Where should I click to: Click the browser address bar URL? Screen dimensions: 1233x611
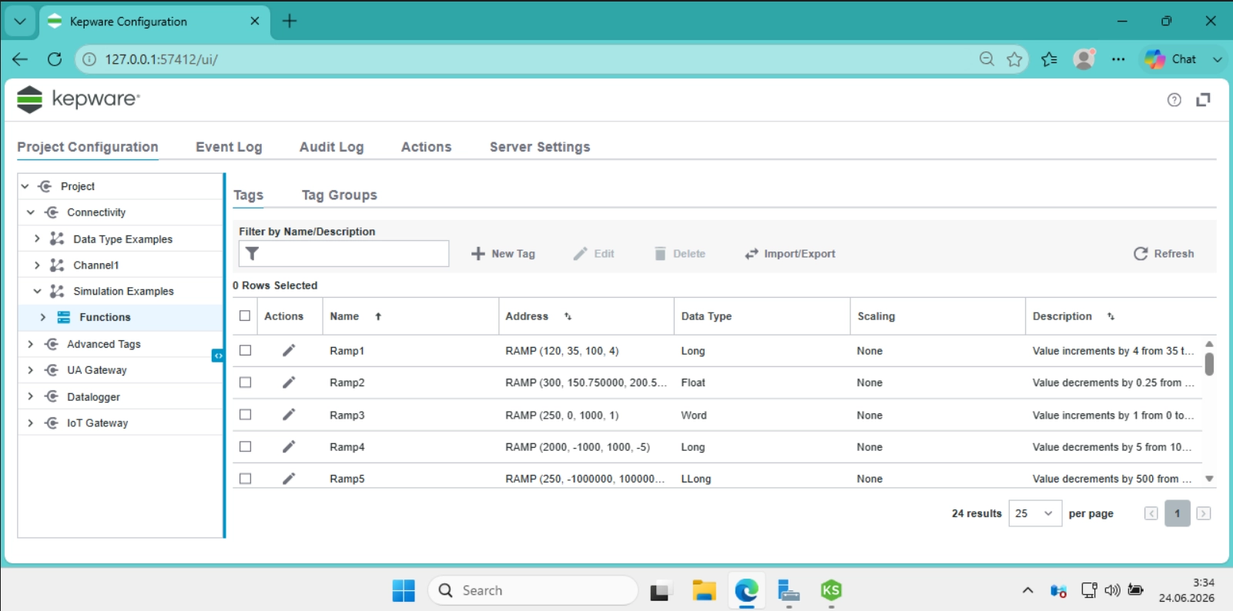[162, 59]
